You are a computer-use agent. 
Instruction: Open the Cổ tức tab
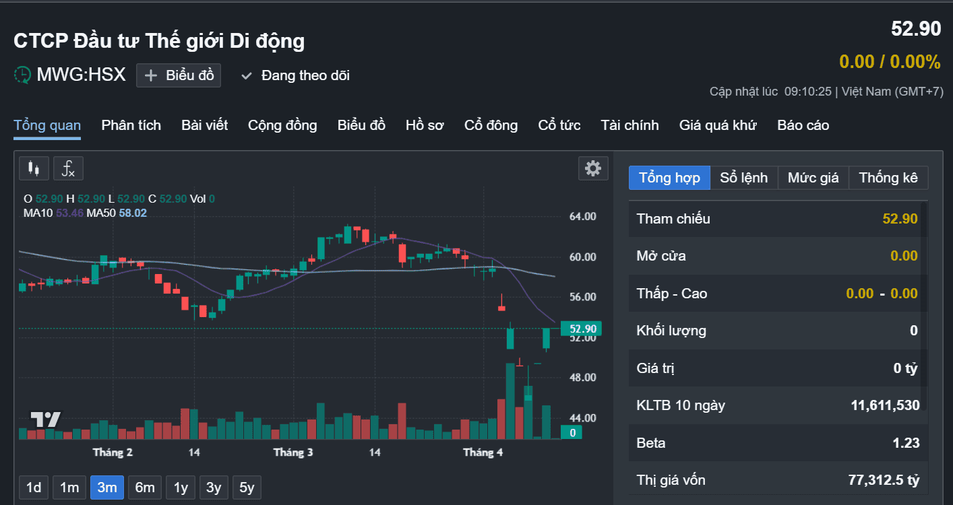[x=559, y=125]
